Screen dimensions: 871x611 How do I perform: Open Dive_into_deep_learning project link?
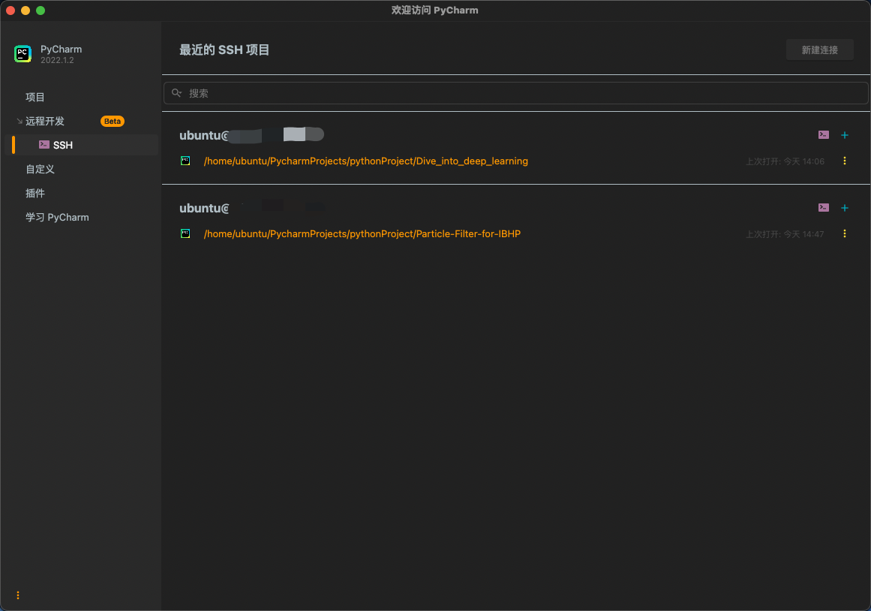(x=365, y=161)
